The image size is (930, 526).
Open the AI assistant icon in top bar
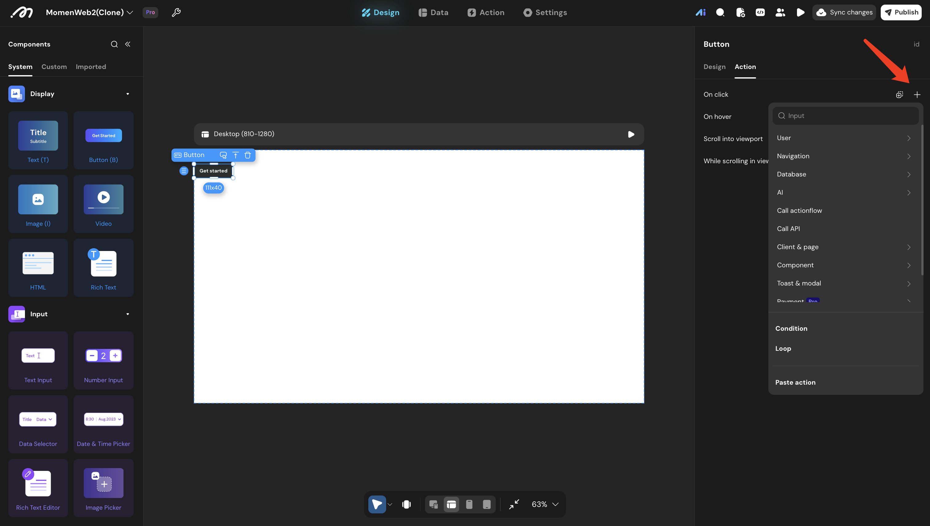click(x=700, y=12)
